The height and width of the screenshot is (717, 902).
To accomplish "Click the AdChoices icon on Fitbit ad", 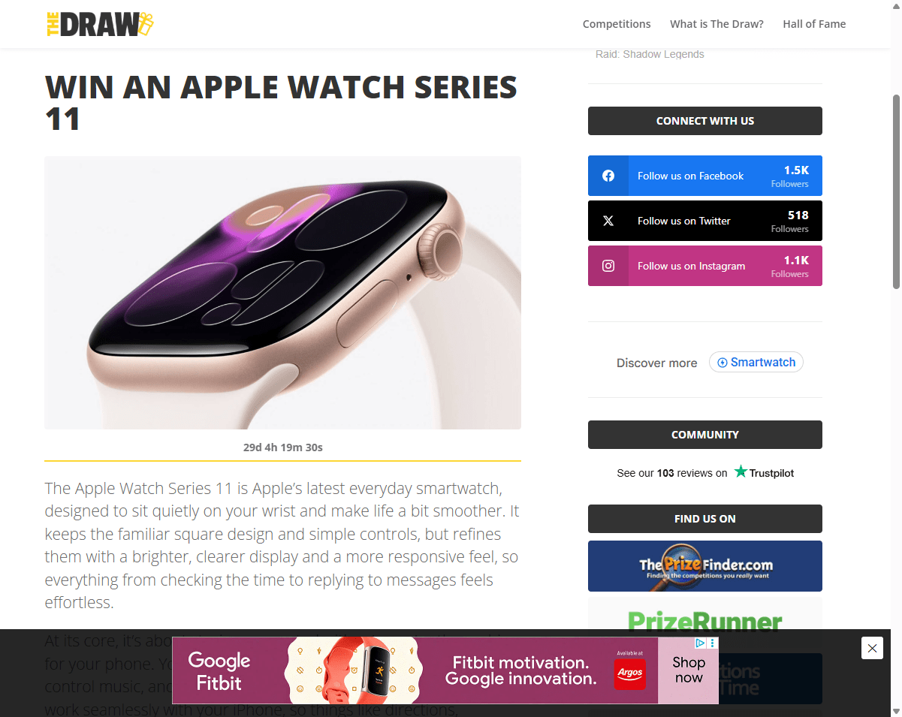I will click(701, 643).
